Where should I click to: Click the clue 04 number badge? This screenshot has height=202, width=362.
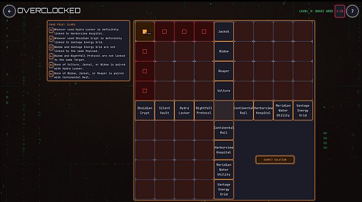(51, 56)
